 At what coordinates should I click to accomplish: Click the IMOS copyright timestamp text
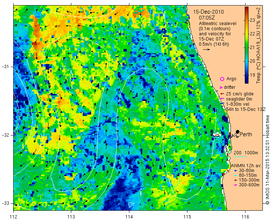pos(267,160)
